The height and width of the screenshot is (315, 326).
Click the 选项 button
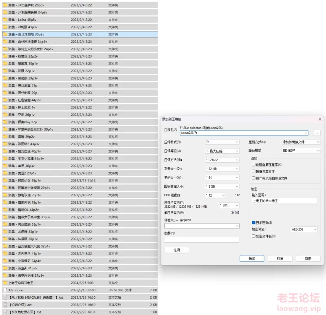(x=176, y=250)
